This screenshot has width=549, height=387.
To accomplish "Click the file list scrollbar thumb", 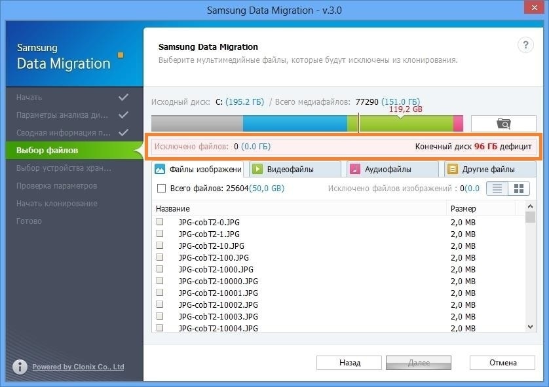I will tap(530, 217).
